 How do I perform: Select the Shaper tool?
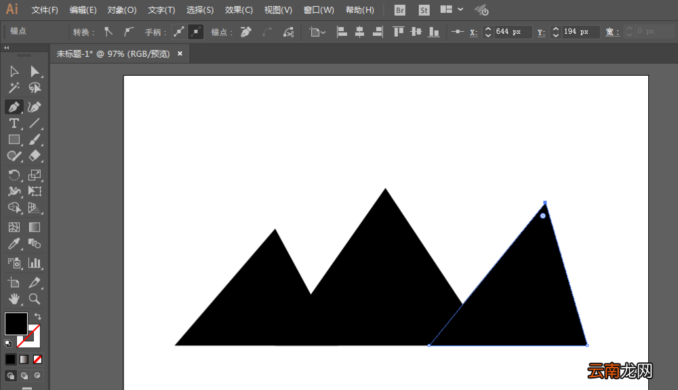[14, 156]
